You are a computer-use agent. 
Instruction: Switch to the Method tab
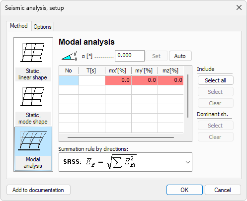(19, 26)
